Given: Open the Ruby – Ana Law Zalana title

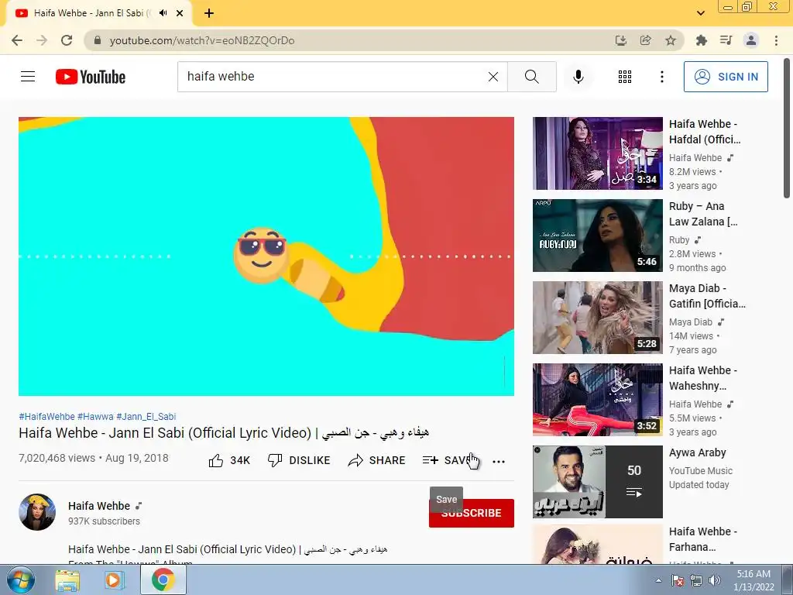Looking at the screenshot, I should (703, 214).
